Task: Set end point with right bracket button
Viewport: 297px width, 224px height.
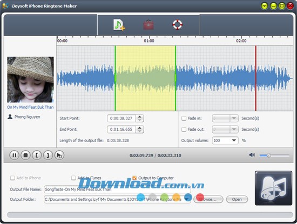Action: pos(48,155)
